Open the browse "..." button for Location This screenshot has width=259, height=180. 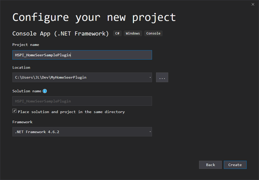pos(162,77)
